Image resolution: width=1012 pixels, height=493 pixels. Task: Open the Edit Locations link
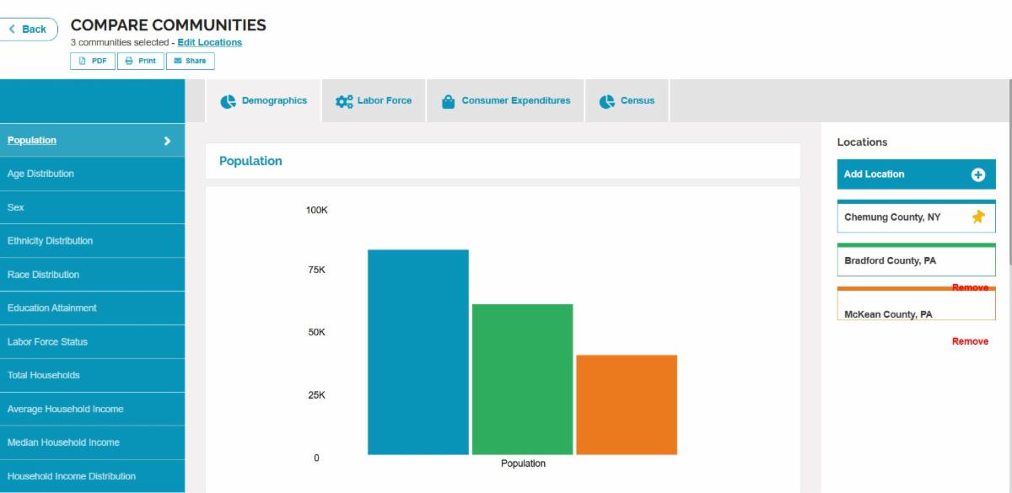tap(209, 42)
